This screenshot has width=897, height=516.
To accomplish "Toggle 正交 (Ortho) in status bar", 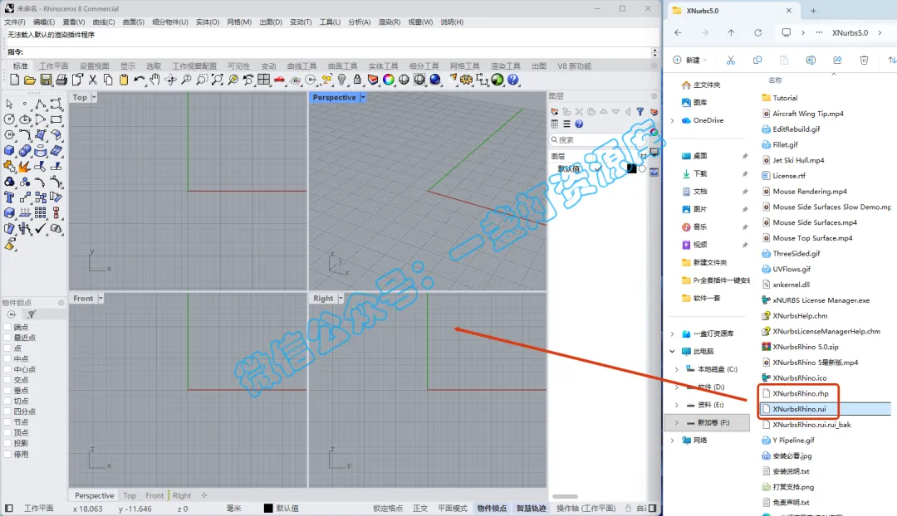I will [420, 508].
